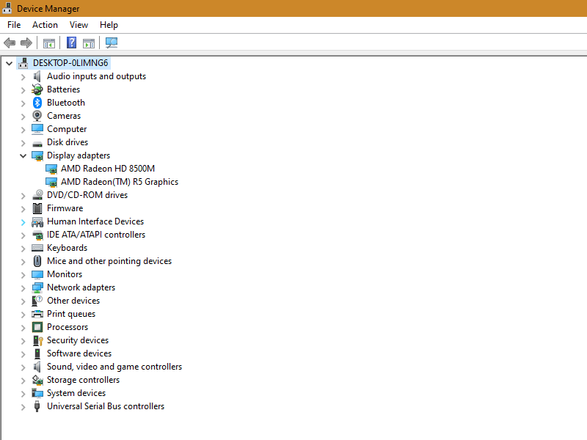587x440 pixels.
Task: Click the Firmware chip icon
Action: (37, 208)
